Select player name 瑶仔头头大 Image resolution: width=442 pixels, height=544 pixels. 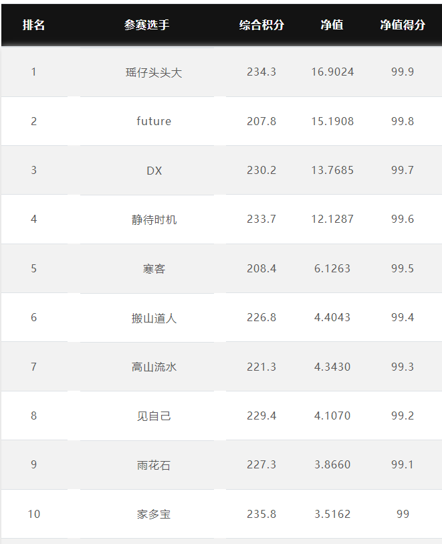click(x=154, y=72)
